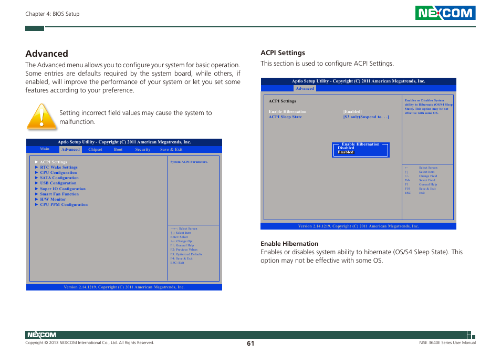Click the Chapter 4: BIOS Setup header
The width and height of the screenshot is (501, 353).
click(53, 14)
